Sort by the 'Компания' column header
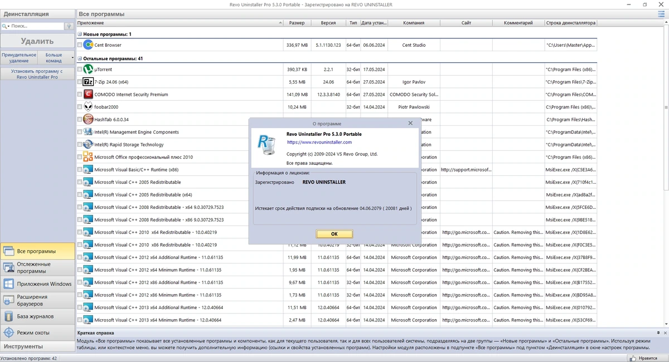Viewport: 669px width, 362px height. click(414, 23)
